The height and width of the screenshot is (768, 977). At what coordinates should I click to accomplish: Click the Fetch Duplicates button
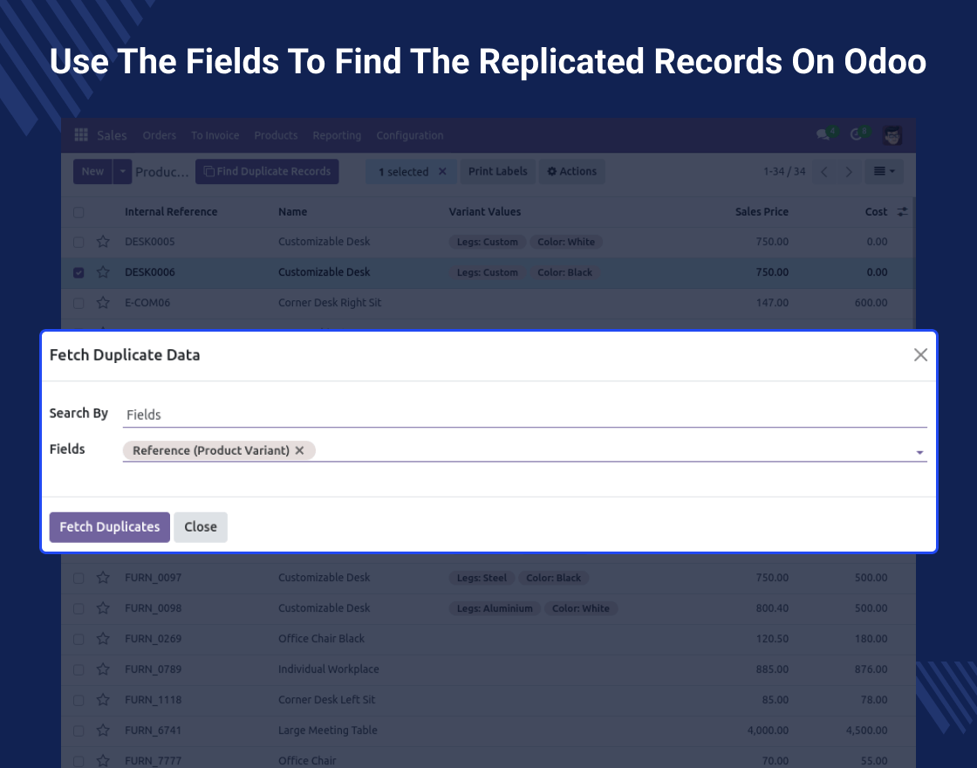[110, 527]
